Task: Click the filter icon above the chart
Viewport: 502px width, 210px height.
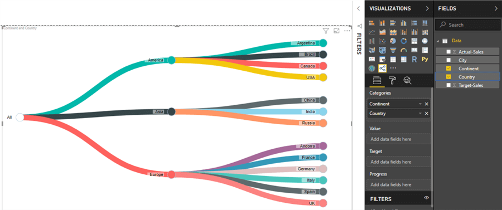Action: (326, 31)
